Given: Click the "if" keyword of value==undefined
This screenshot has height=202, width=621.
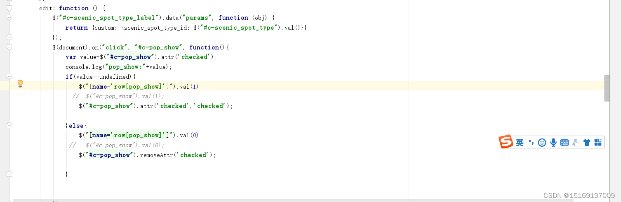Looking at the screenshot, I should coord(69,77).
